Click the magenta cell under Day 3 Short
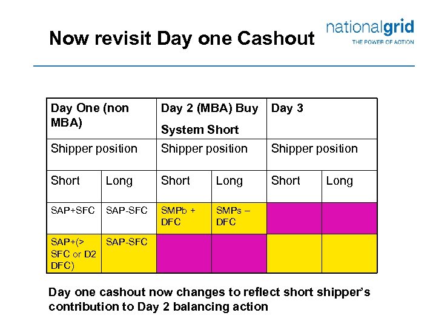Screen dimensions: 436x327 pyautogui.click(x=294, y=216)
